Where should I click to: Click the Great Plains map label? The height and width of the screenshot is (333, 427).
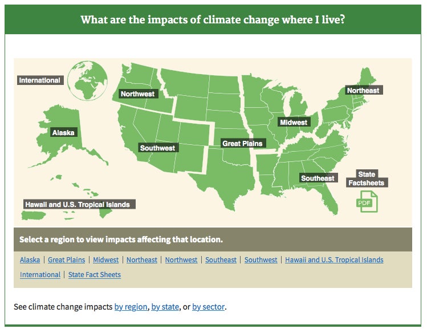[x=242, y=144]
